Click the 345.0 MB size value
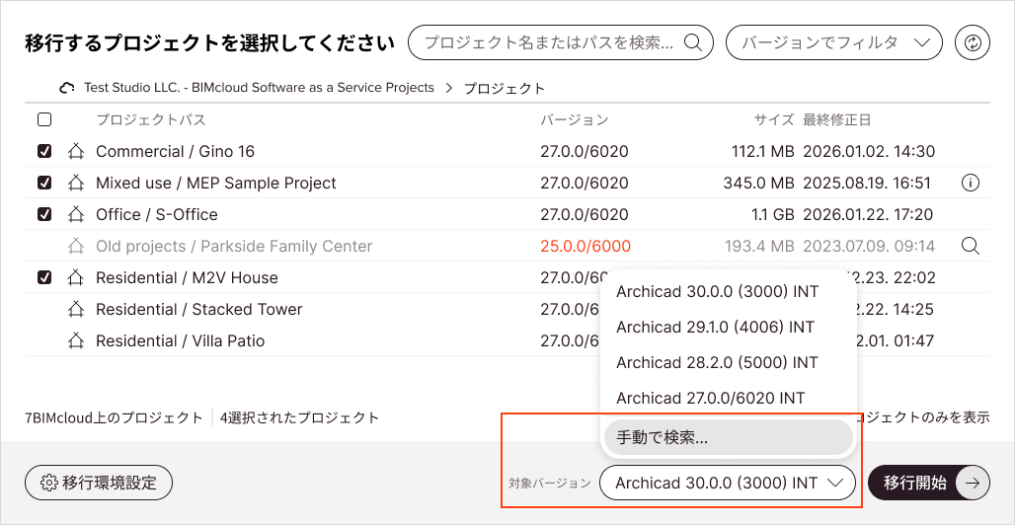The image size is (1015, 525). (x=758, y=184)
